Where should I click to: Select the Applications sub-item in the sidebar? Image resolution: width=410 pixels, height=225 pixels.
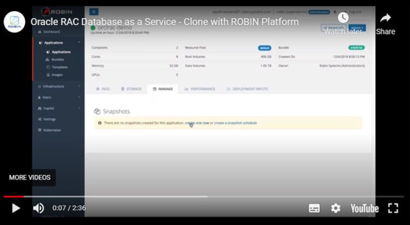coord(58,52)
